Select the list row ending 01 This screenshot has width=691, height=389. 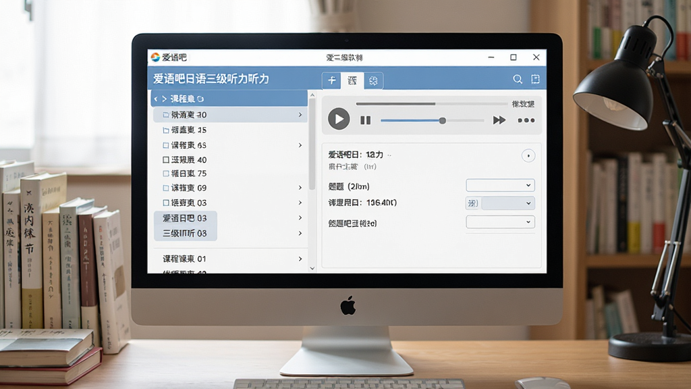click(x=229, y=259)
